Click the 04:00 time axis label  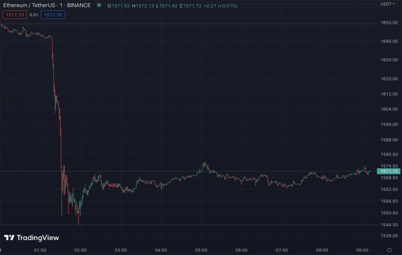point(161,250)
